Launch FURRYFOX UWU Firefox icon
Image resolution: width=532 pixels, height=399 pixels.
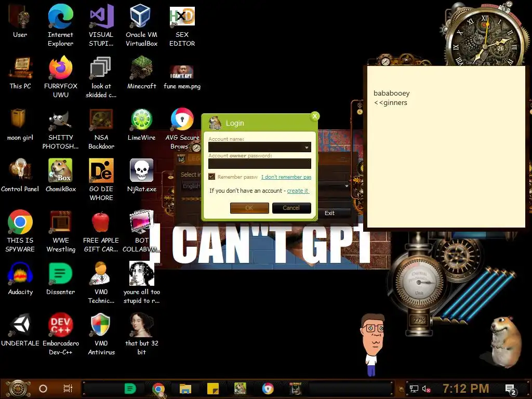click(61, 77)
